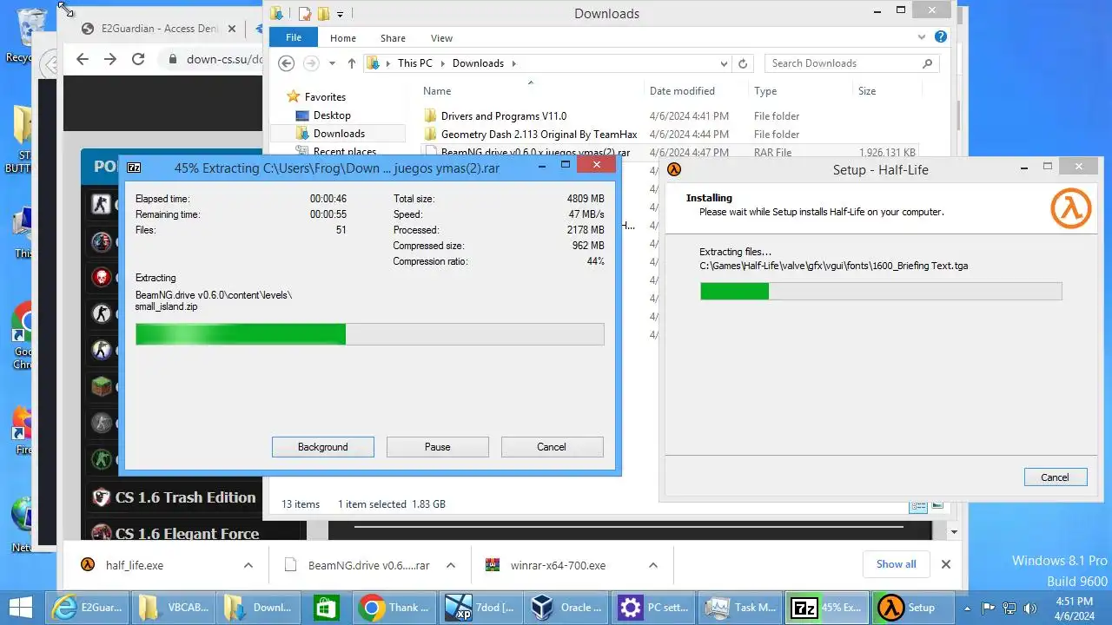The image size is (1112, 625).
Task: Pause the 7-Zip extraction
Action: coord(438,447)
